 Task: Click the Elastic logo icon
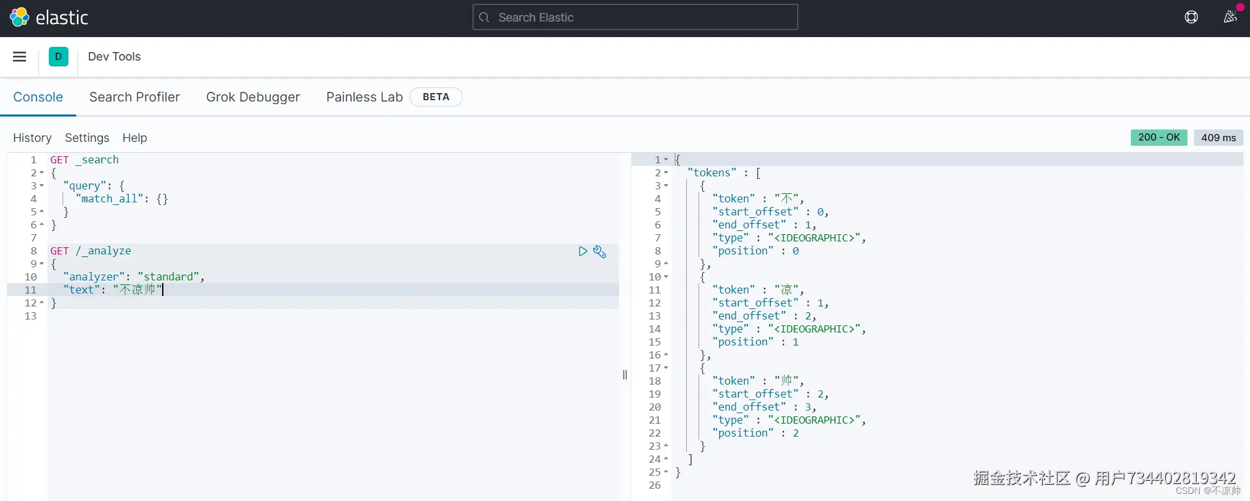point(20,18)
